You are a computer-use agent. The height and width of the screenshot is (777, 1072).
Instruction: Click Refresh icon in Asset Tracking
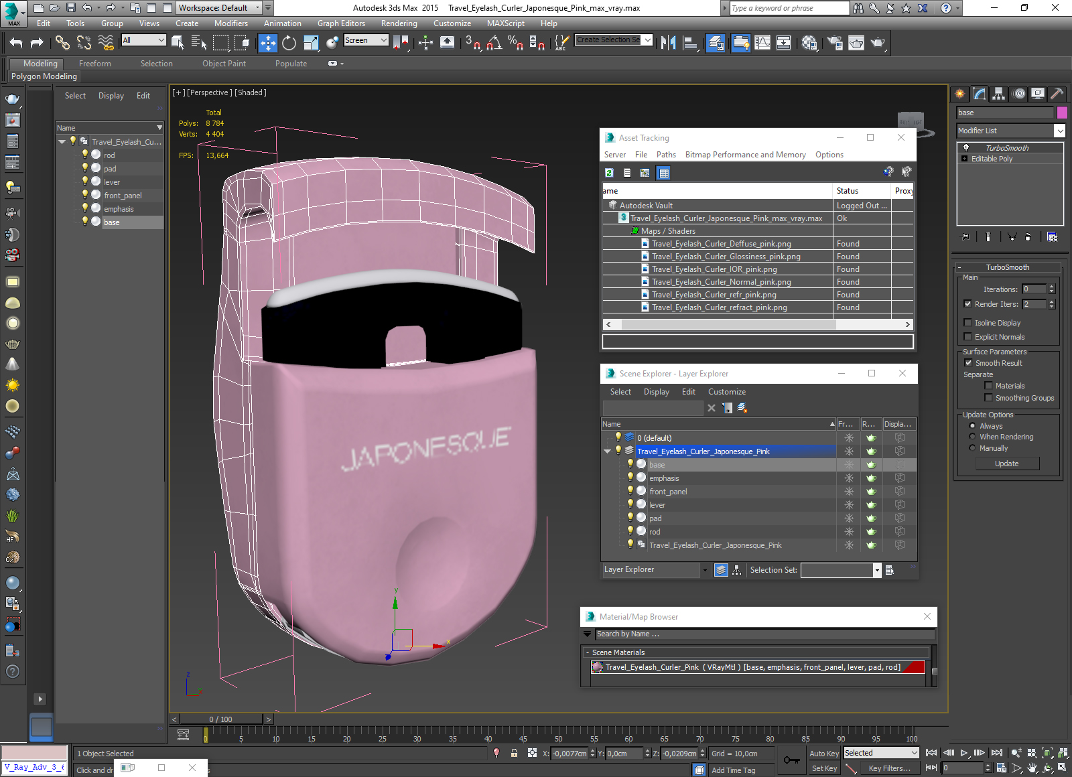(x=609, y=173)
